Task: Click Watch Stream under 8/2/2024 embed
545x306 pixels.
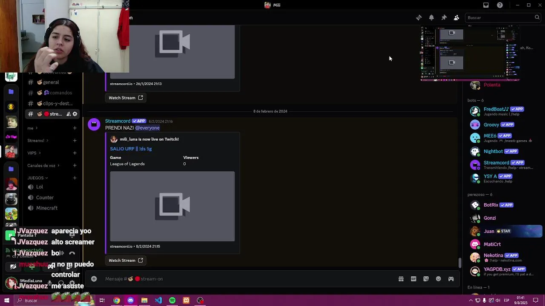Action: tap(126, 261)
